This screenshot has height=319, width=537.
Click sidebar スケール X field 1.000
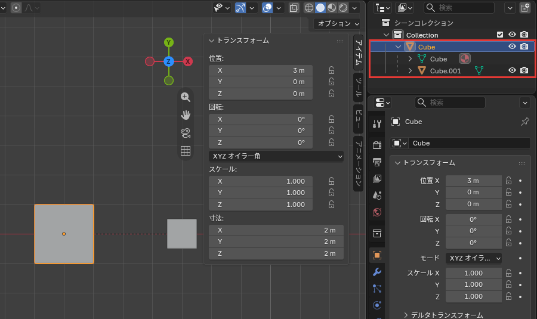tap(261, 181)
